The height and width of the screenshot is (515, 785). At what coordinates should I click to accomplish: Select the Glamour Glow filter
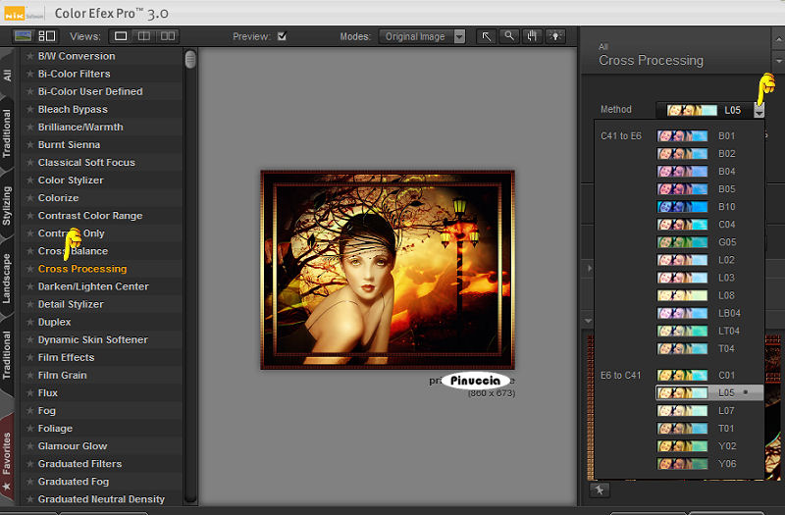[73, 446]
